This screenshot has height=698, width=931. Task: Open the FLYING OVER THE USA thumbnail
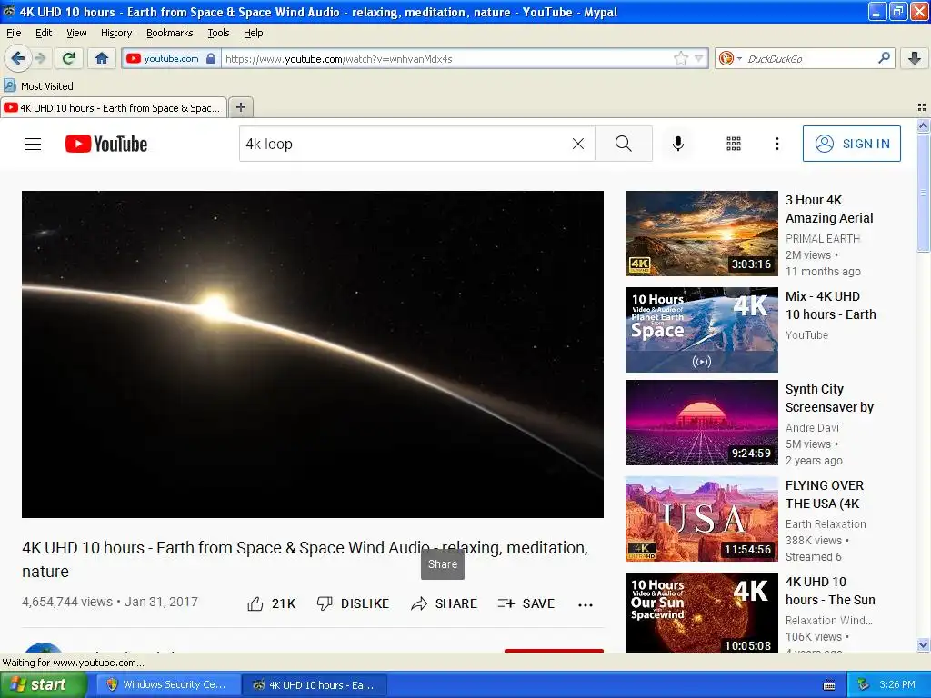[x=701, y=519]
